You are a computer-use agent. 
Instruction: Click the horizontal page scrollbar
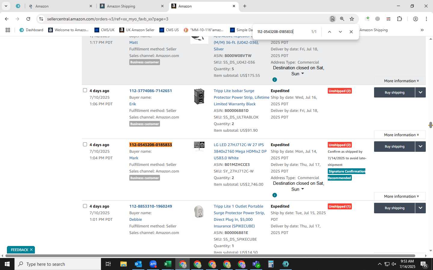(210, 256)
